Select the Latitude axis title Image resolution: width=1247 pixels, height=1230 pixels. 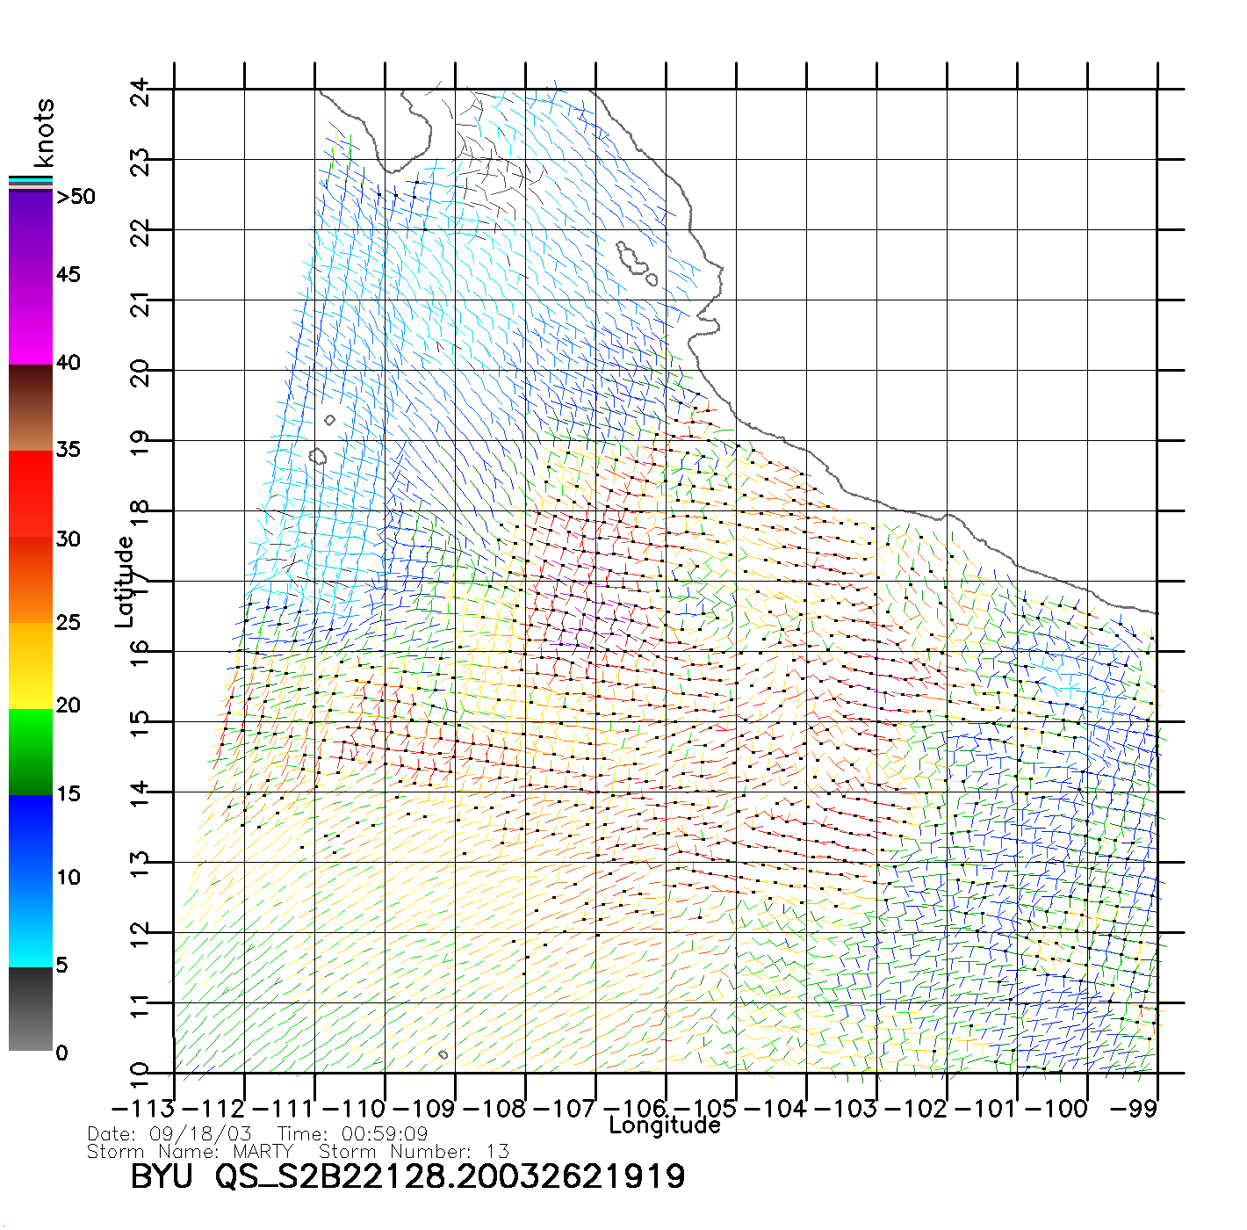click(125, 581)
